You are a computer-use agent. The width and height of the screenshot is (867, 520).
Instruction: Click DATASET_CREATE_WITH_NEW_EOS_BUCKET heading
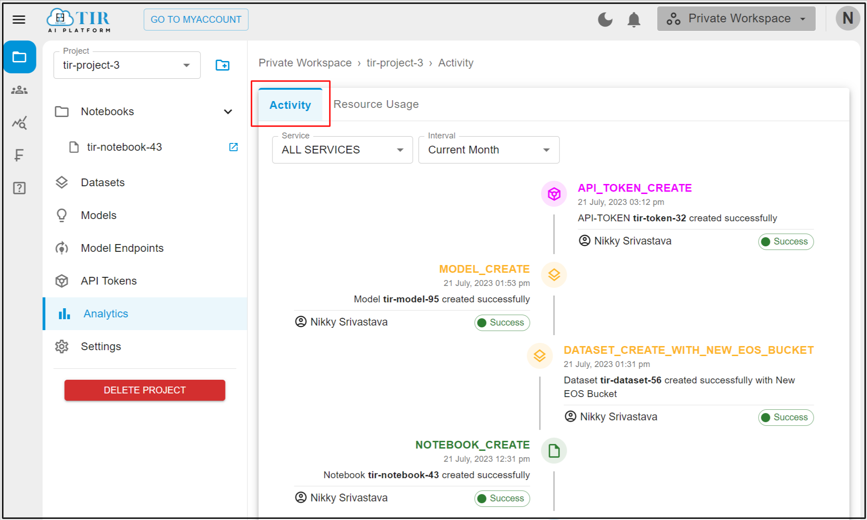pos(688,350)
